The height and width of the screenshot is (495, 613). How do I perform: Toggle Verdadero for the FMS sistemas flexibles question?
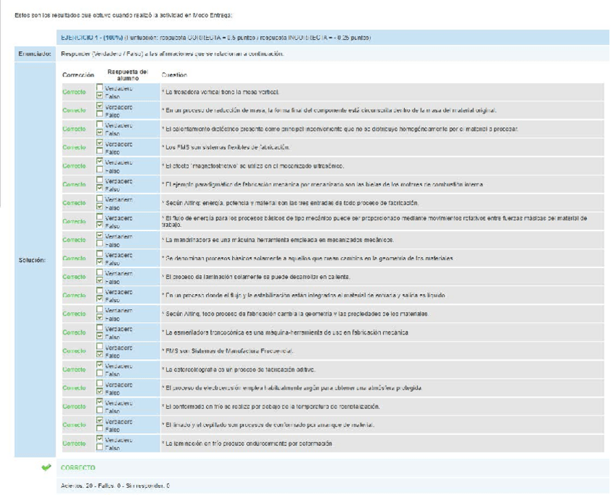[100, 143]
